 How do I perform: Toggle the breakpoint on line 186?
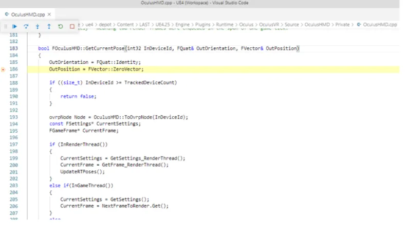[x=3, y=69]
